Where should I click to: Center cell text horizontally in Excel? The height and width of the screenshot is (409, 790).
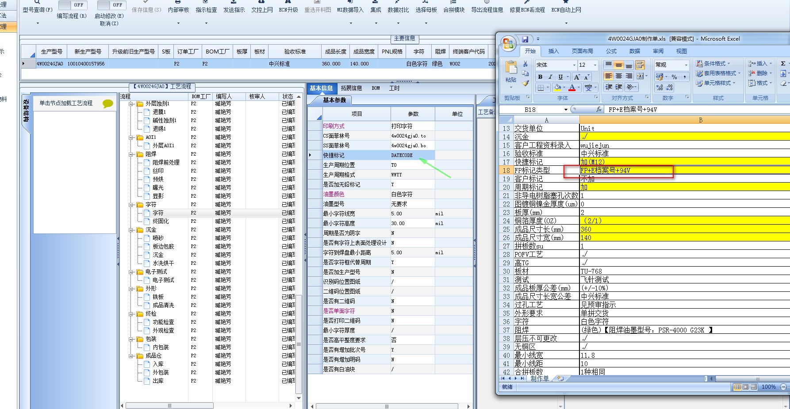point(619,76)
